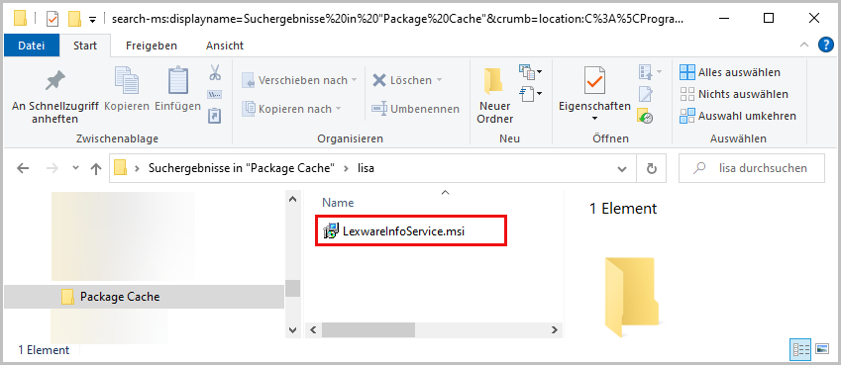Click the lisa durchsuchen search field
Viewport: 841px width, 365px height.
click(x=752, y=168)
